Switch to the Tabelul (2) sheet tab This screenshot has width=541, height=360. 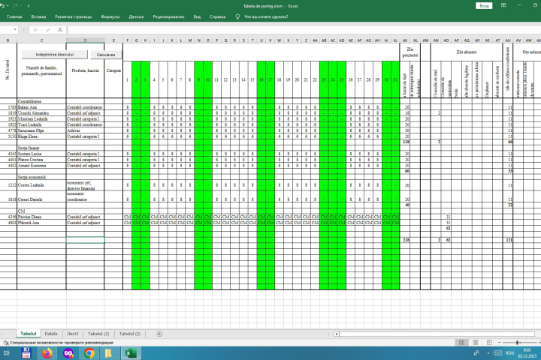(98, 334)
